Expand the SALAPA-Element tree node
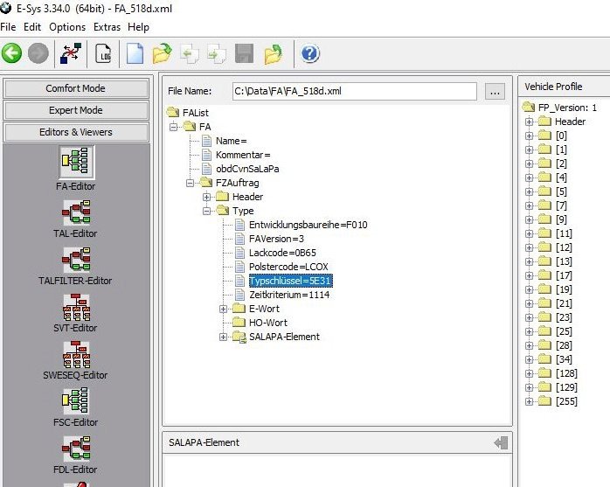The height and width of the screenshot is (487, 610). click(224, 337)
